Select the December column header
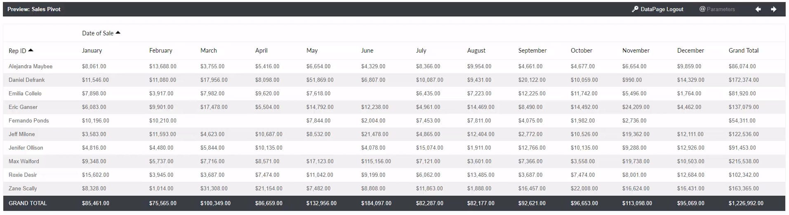The width and height of the screenshot is (789, 215). tap(690, 51)
